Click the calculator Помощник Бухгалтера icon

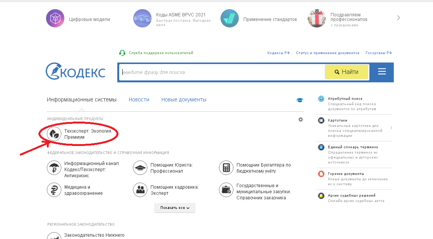point(226,168)
